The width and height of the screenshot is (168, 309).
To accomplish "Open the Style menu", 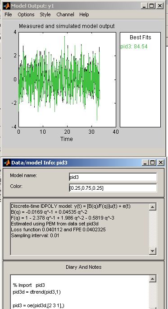I will click(x=45, y=14).
